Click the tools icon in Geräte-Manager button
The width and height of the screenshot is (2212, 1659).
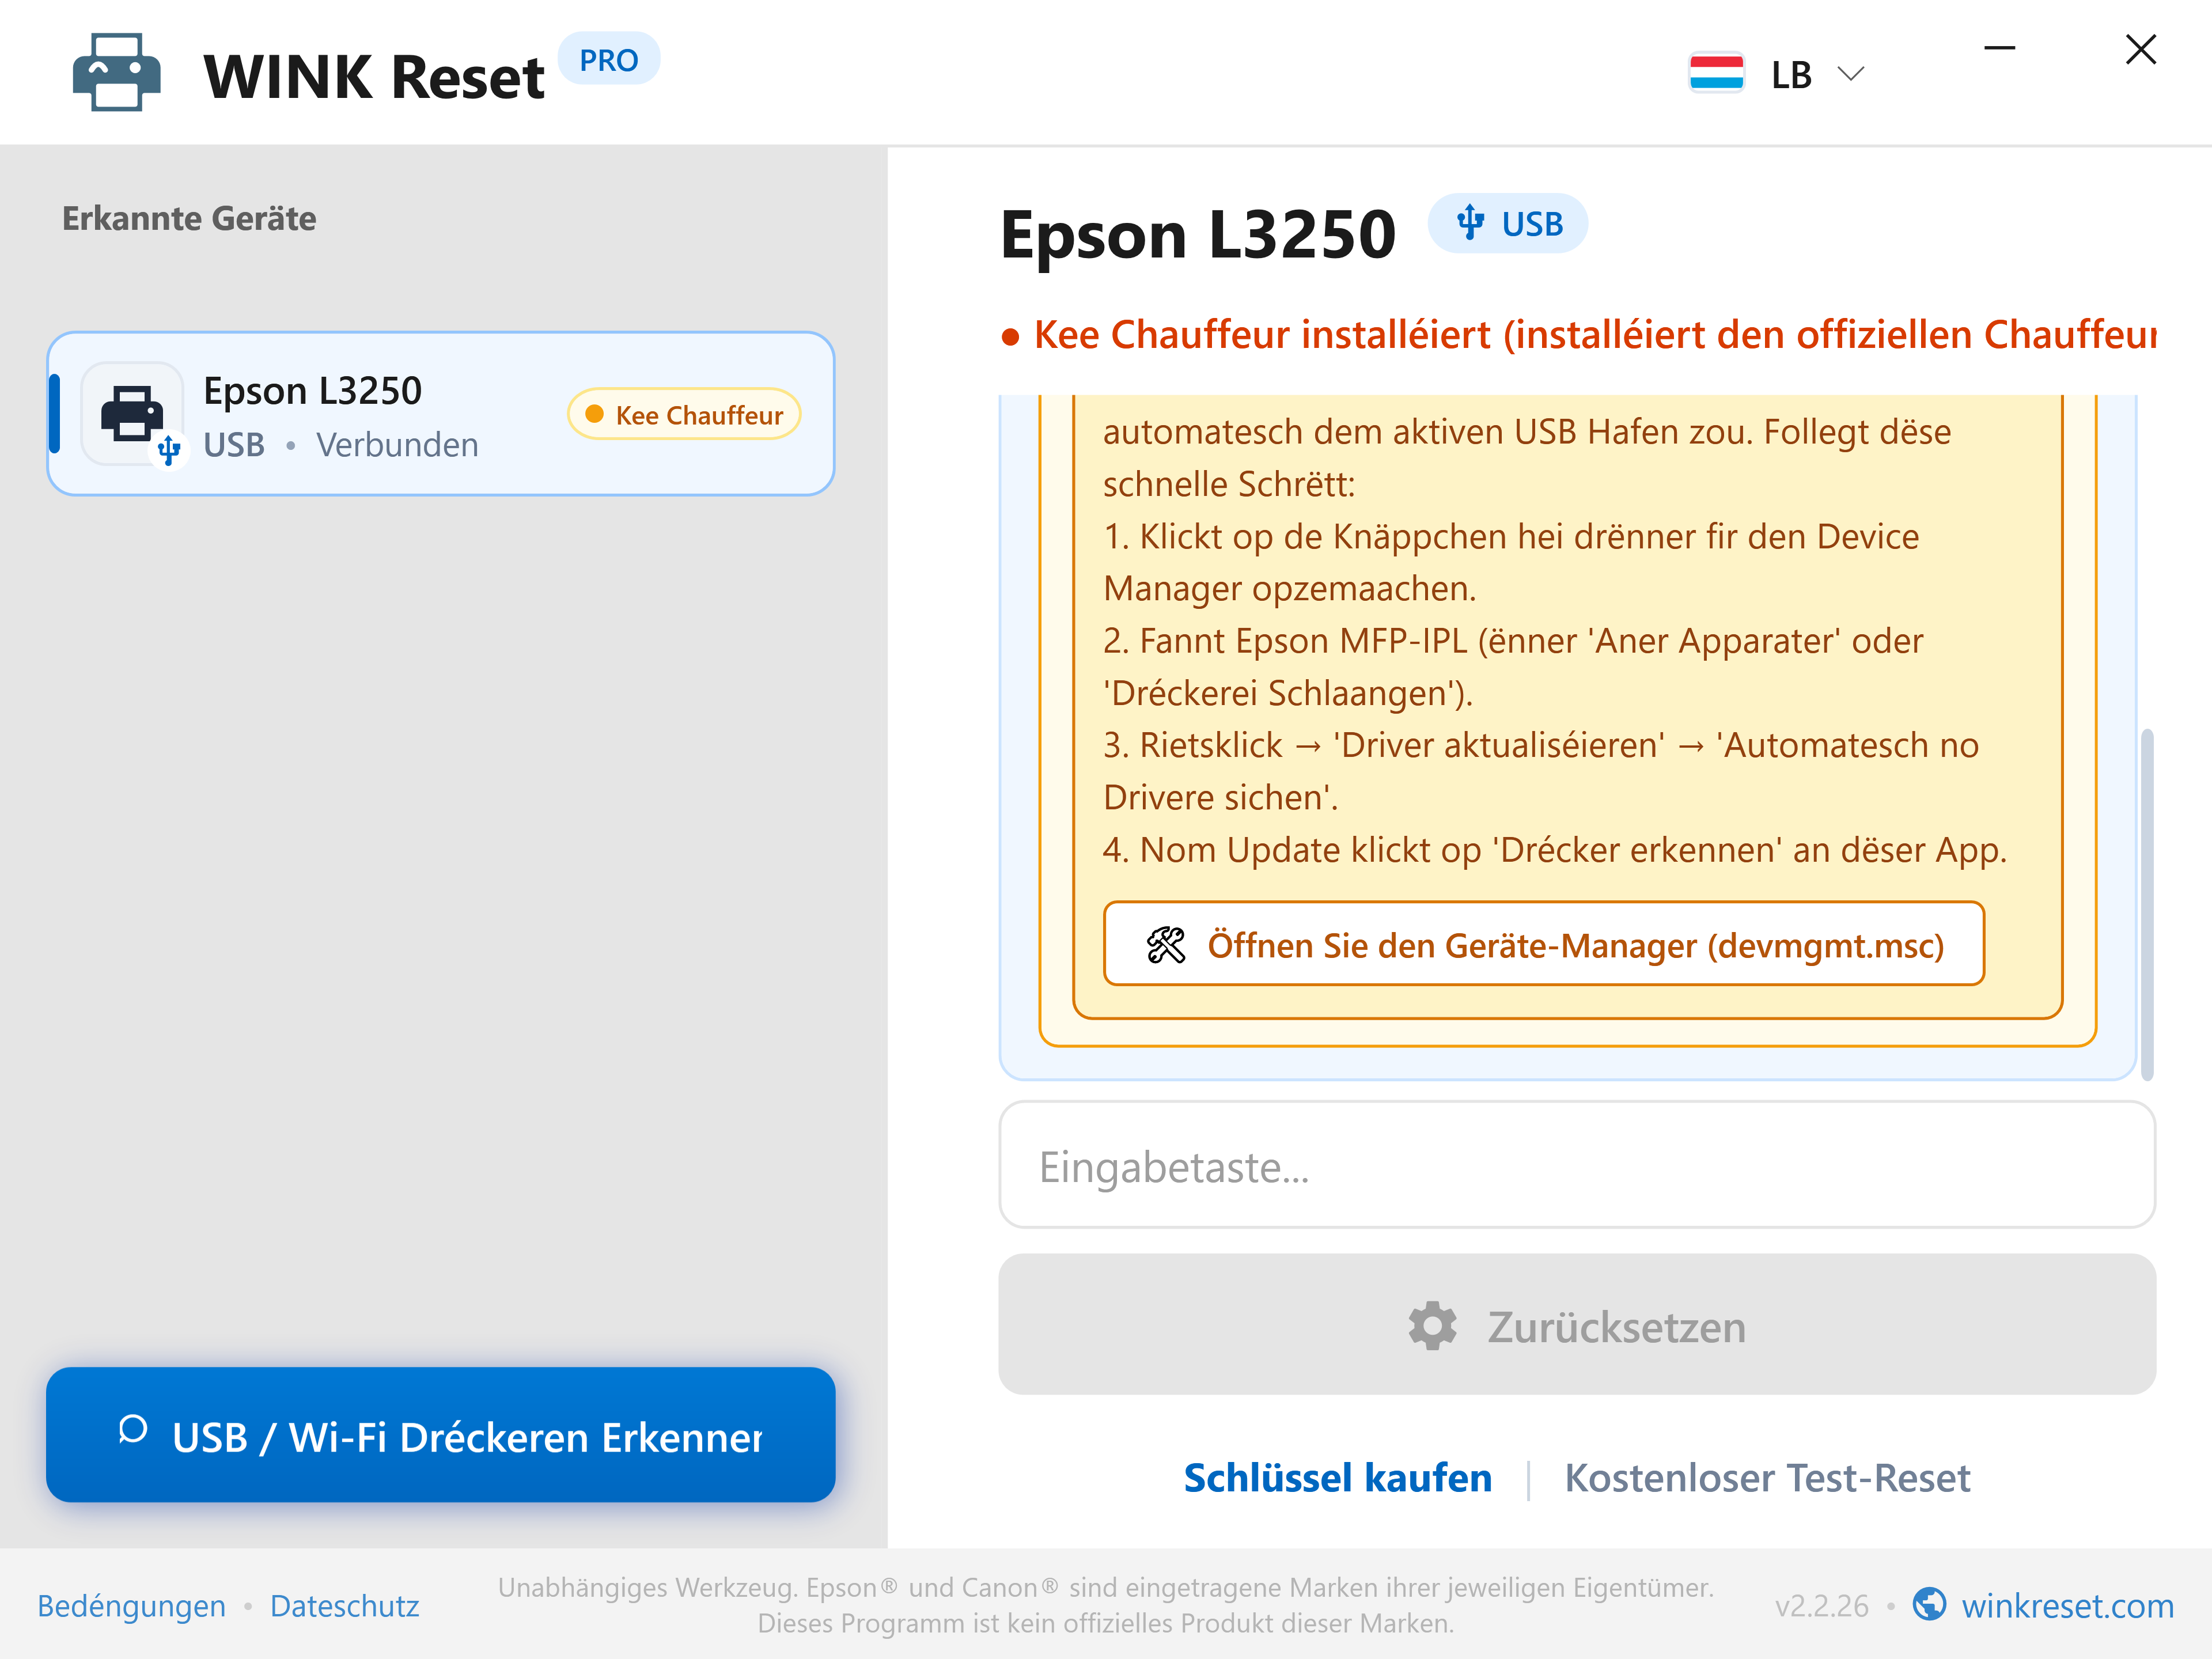click(x=1165, y=945)
